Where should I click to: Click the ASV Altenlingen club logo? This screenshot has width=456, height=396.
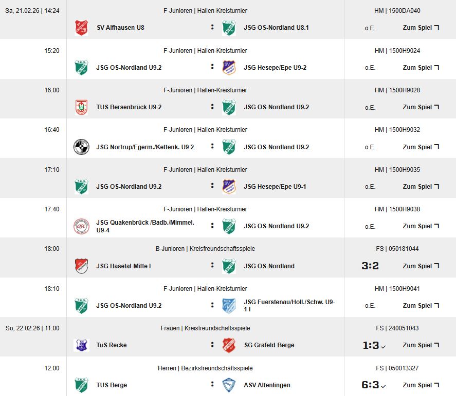point(229,385)
